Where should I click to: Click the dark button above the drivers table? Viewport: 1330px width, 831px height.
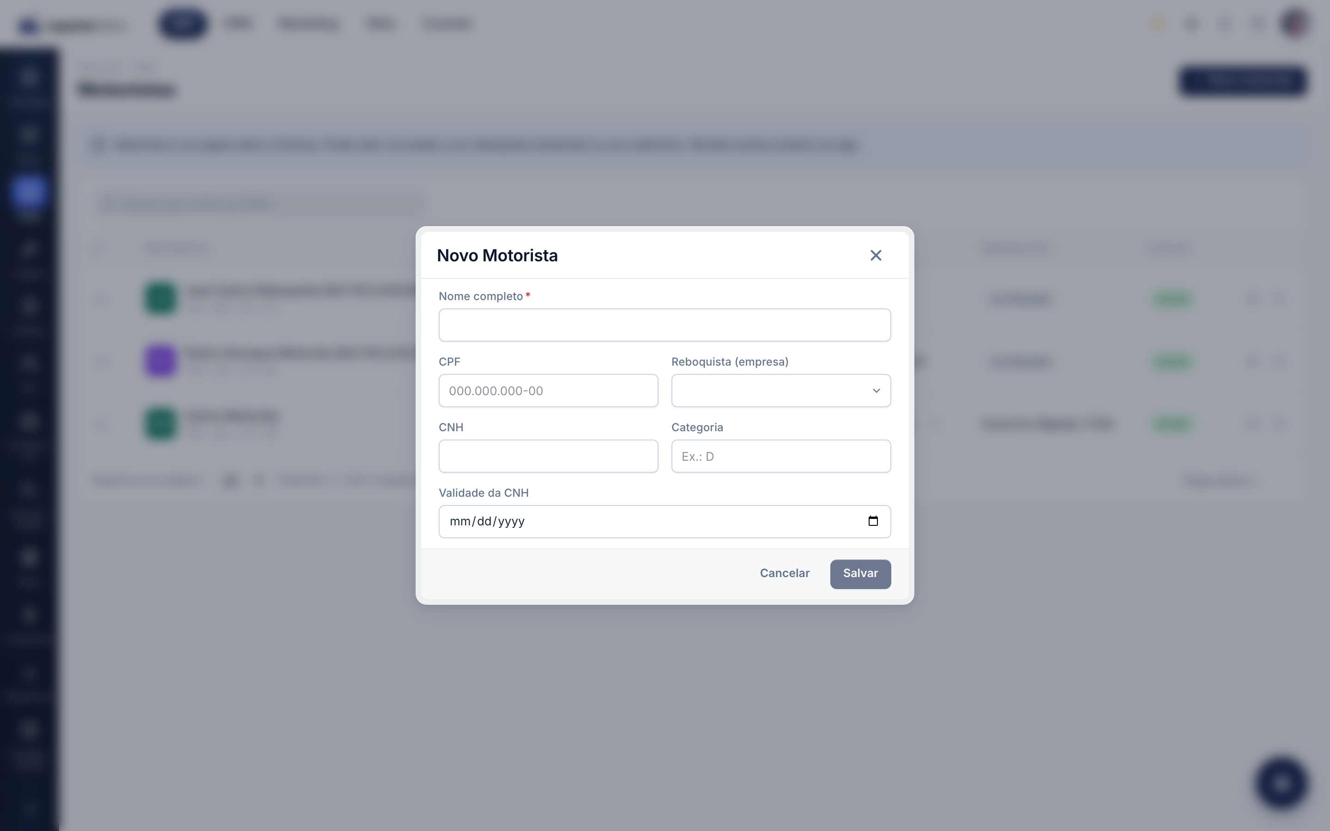pos(1243,81)
